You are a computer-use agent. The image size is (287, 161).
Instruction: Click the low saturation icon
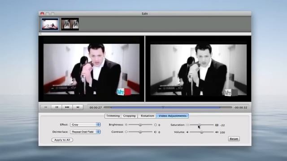point(187,125)
